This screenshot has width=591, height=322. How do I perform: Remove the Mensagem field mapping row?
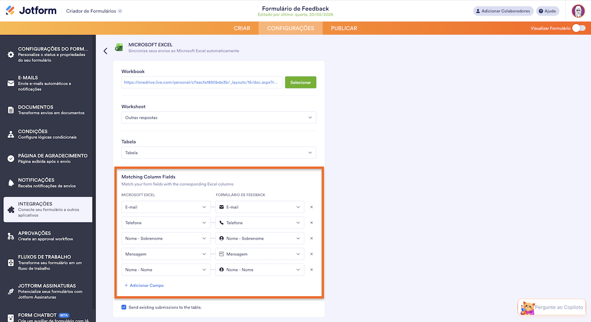tap(312, 254)
